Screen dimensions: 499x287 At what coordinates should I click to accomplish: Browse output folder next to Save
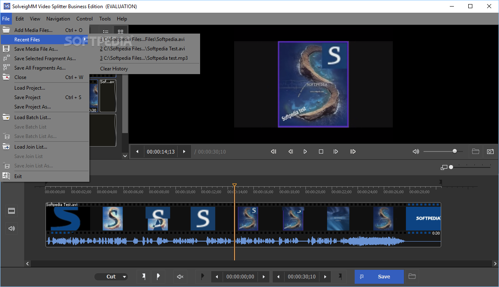click(x=412, y=277)
